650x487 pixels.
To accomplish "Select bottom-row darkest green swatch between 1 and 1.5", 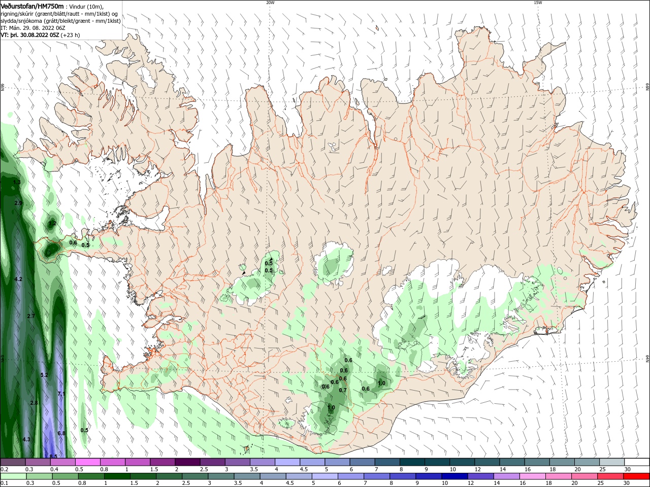I will tap(117, 476).
